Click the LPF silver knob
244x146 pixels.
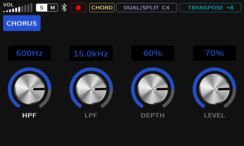(x=91, y=89)
